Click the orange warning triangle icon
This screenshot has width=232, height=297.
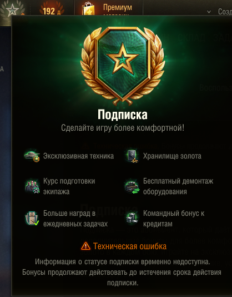pos(85,246)
